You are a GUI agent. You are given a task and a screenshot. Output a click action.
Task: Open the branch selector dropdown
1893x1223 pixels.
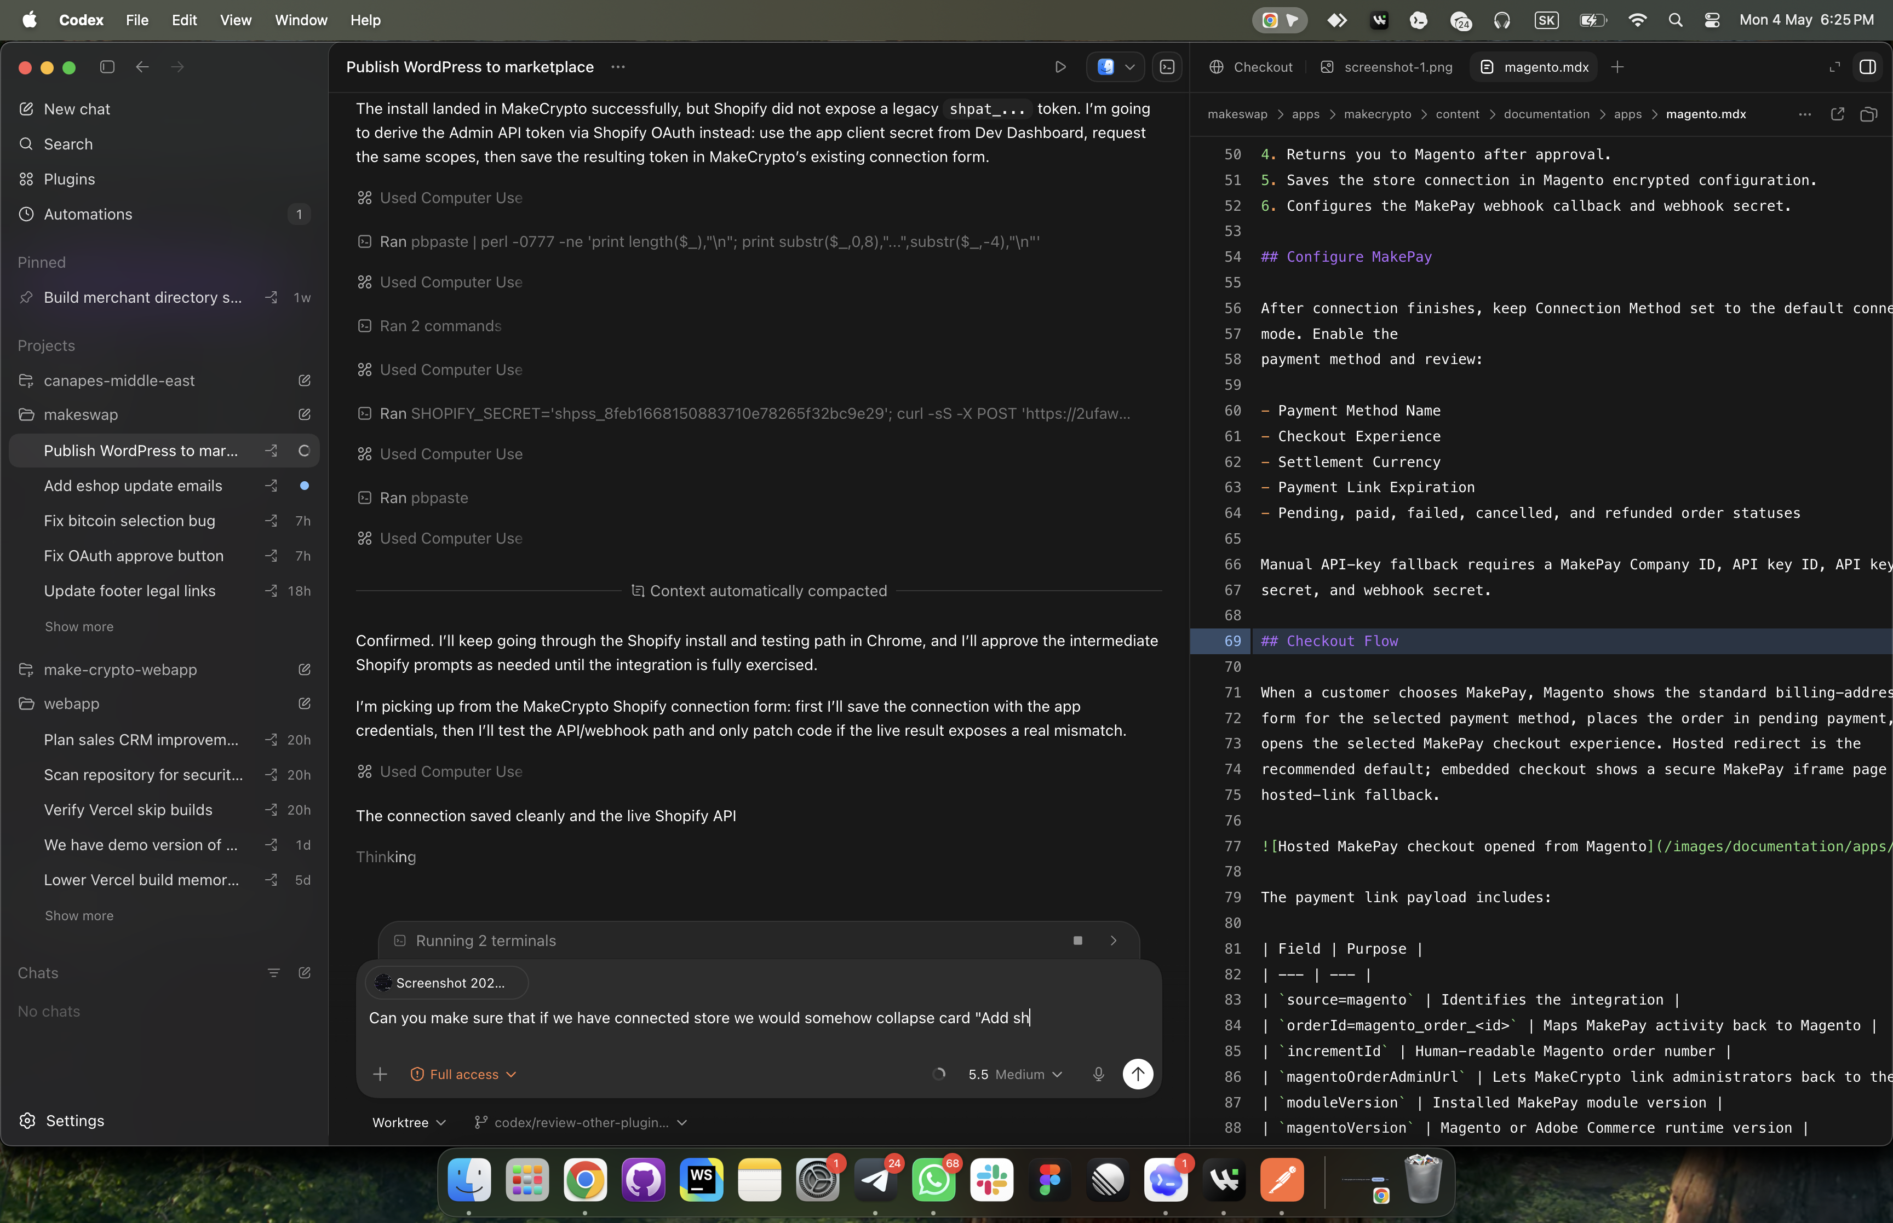[581, 1122]
